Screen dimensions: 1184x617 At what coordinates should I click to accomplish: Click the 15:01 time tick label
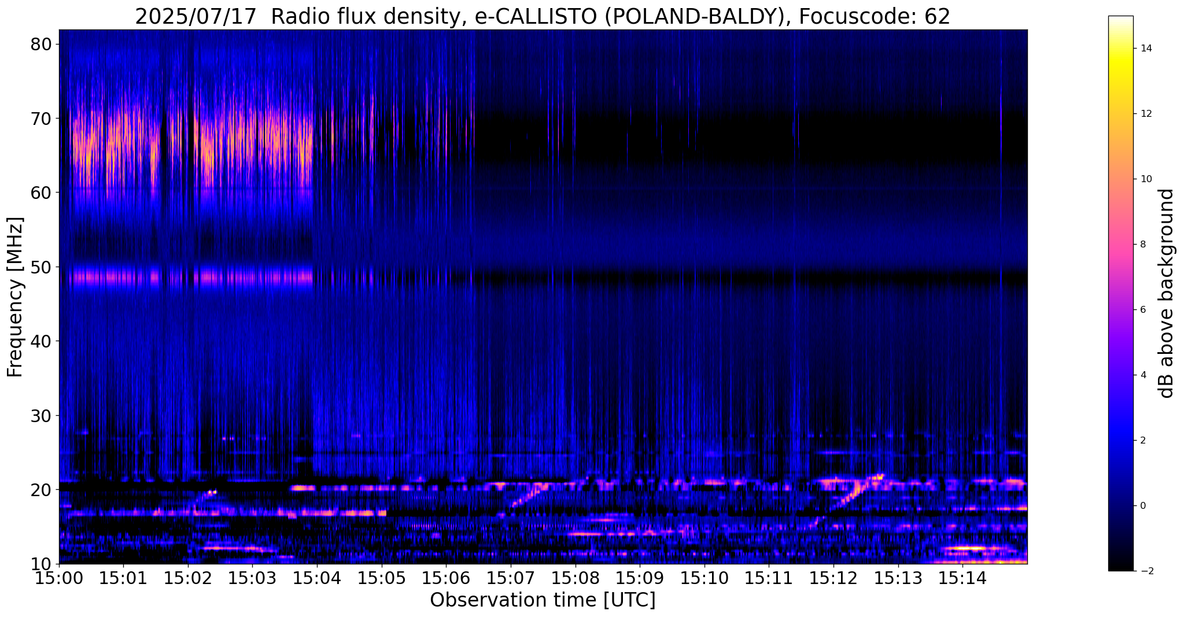coord(123,579)
